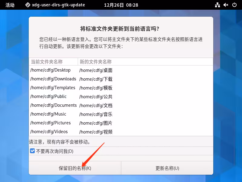Uncheck the 不要再次询问我(D) checkbox
242x182 pixels.
point(32,151)
